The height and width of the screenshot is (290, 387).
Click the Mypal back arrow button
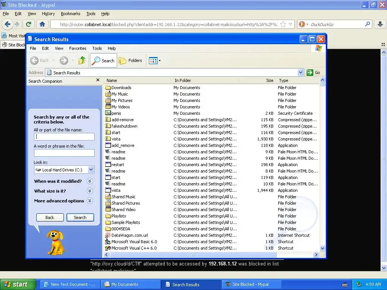(8, 24)
